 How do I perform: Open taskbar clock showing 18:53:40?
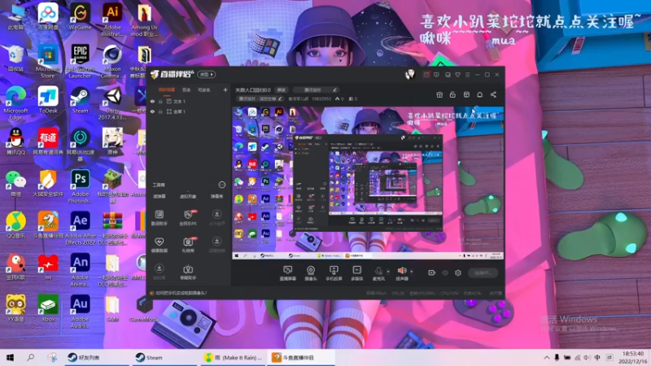tap(633, 357)
